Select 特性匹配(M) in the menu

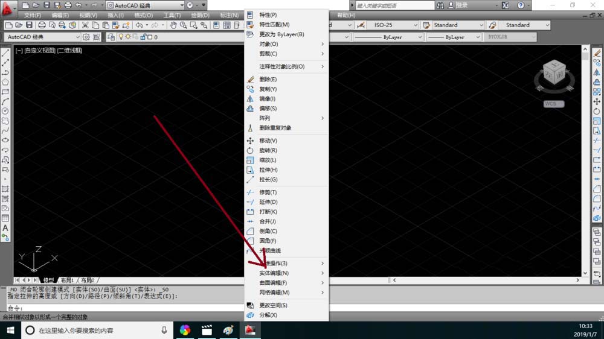click(x=286, y=24)
